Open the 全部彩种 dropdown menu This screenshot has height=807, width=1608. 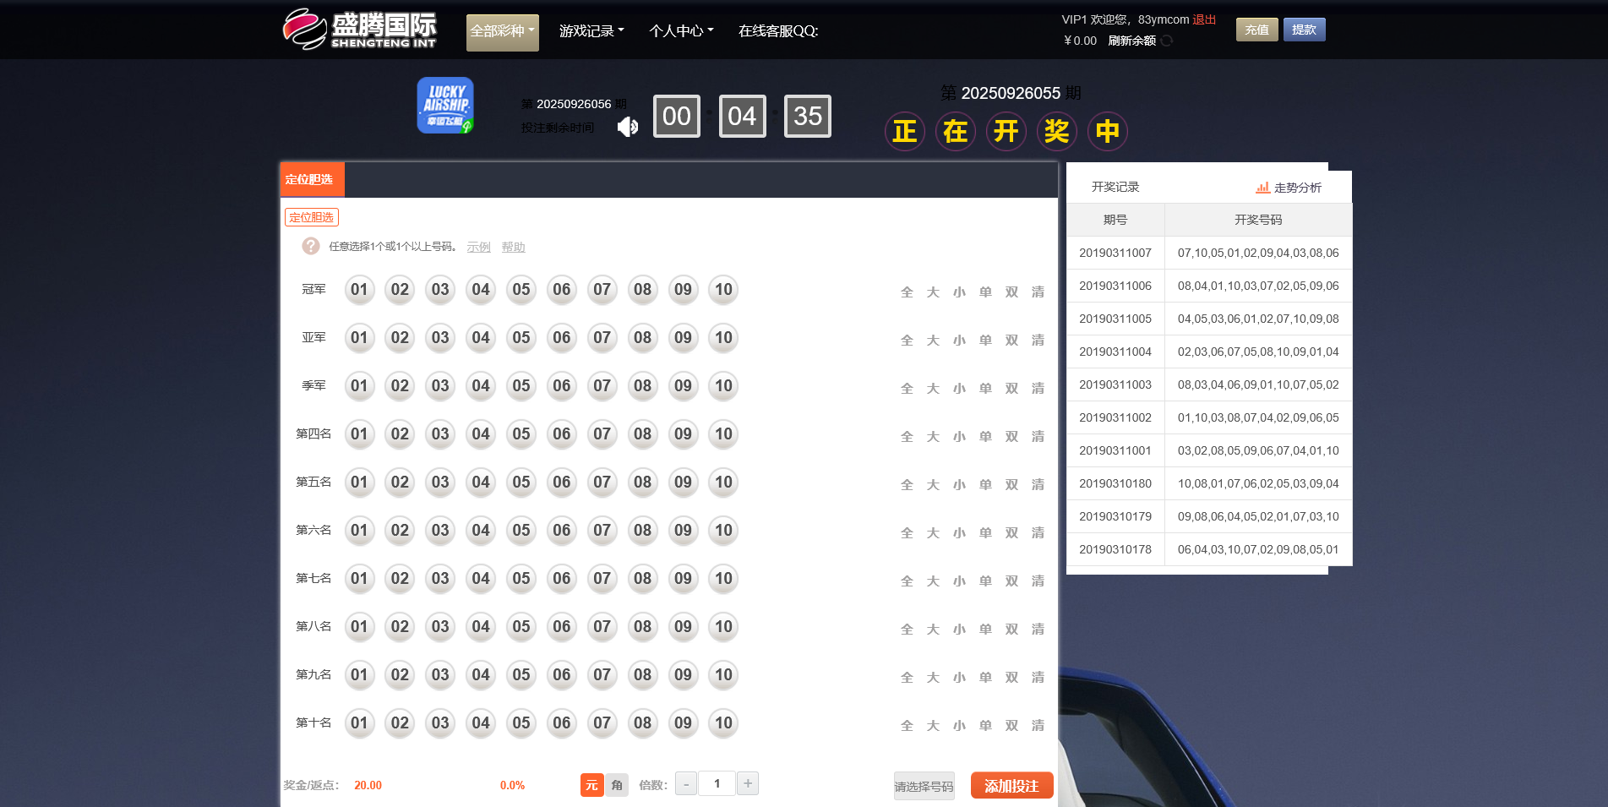click(x=502, y=32)
